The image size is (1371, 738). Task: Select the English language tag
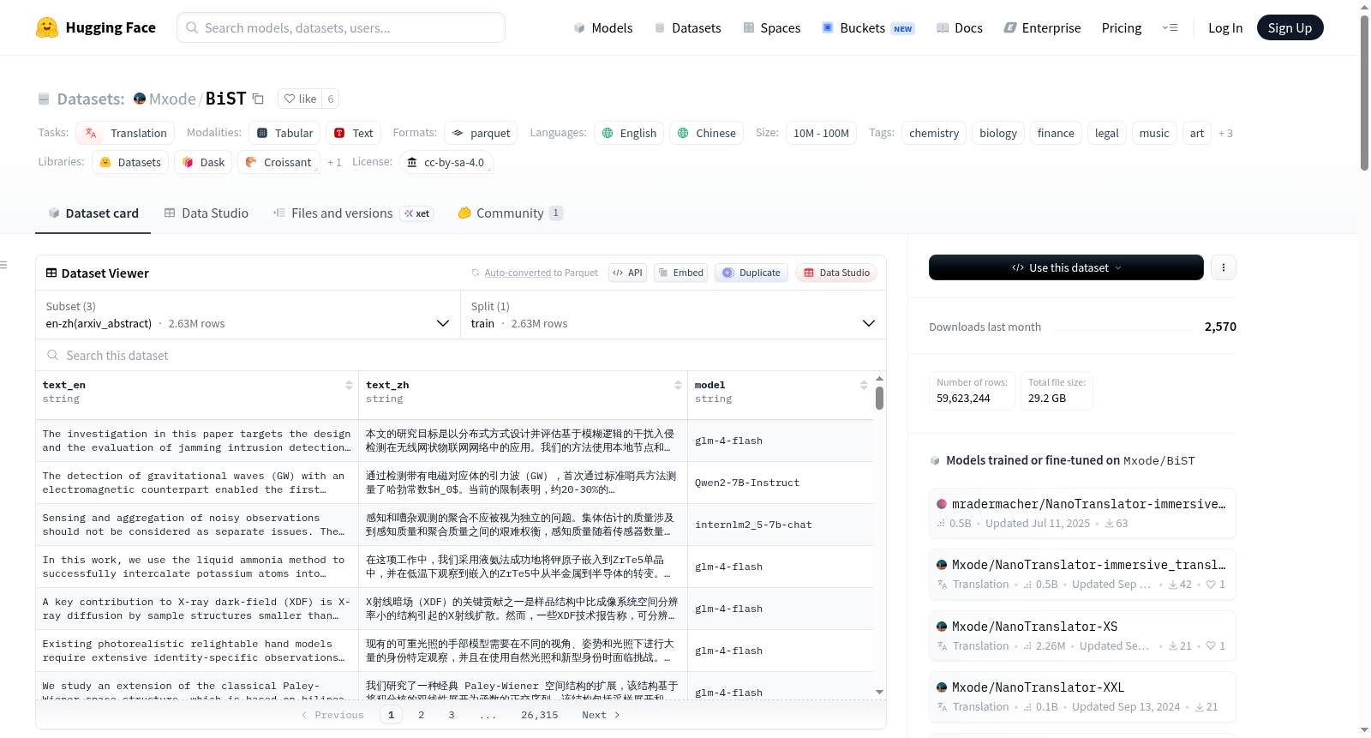(x=629, y=133)
